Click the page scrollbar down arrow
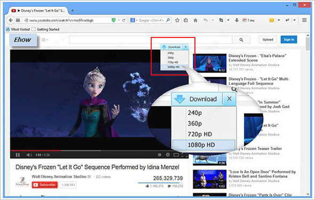 coord(308,194)
